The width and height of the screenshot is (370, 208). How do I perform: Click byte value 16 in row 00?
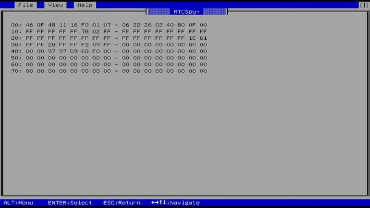point(73,25)
